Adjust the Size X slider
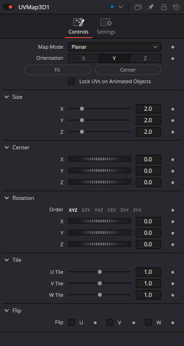The image size is (184, 346). pyautogui.click(x=100, y=109)
